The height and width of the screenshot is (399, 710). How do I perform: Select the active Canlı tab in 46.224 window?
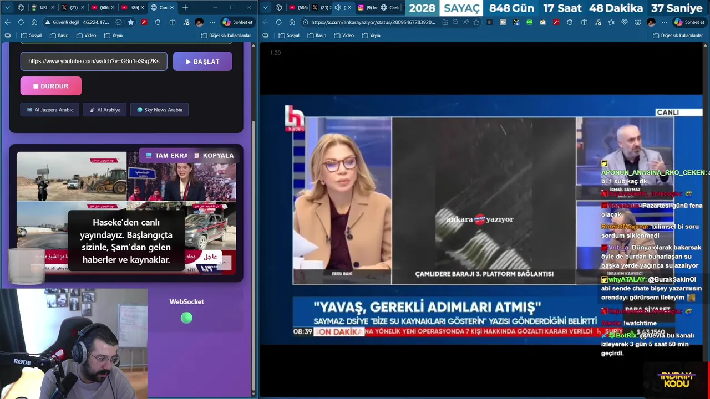tap(162, 8)
